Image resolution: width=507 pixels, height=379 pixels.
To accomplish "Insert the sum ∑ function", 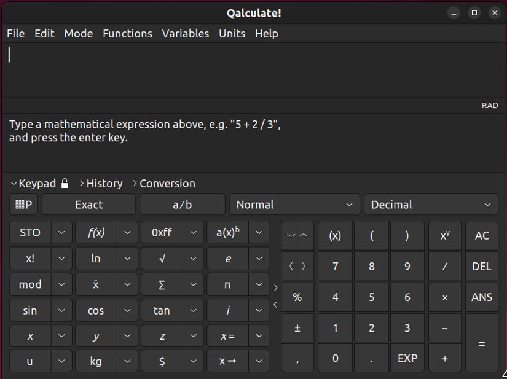I will 162,284.
